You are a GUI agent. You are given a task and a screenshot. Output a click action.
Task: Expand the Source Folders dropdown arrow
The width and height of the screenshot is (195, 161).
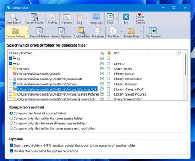(x=28, y=32)
